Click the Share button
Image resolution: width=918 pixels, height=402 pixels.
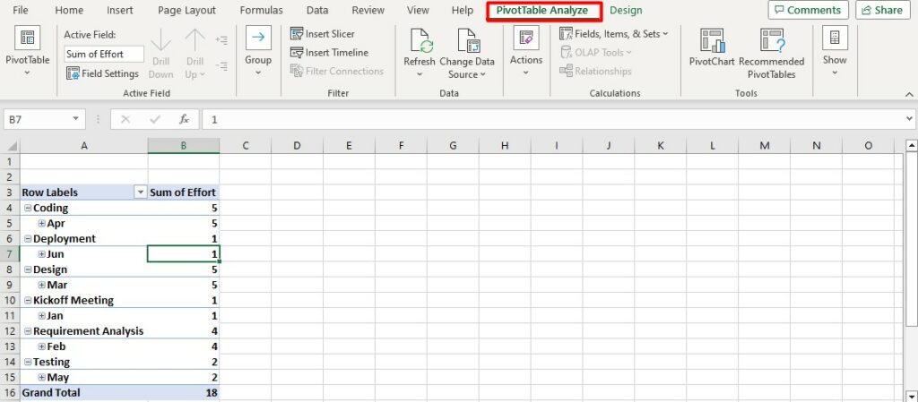[882, 10]
